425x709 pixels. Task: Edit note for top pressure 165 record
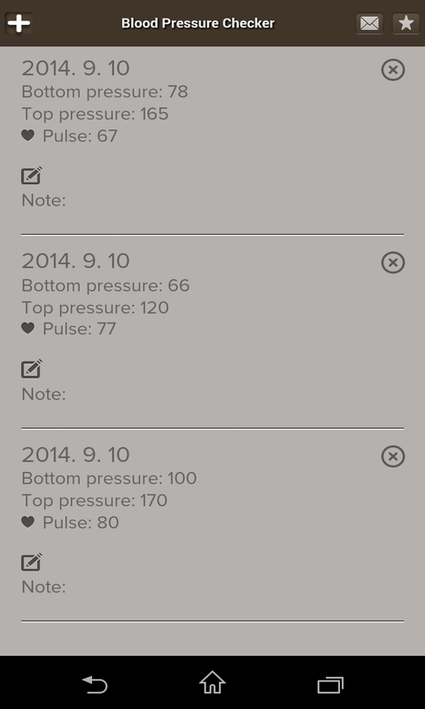click(x=32, y=175)
